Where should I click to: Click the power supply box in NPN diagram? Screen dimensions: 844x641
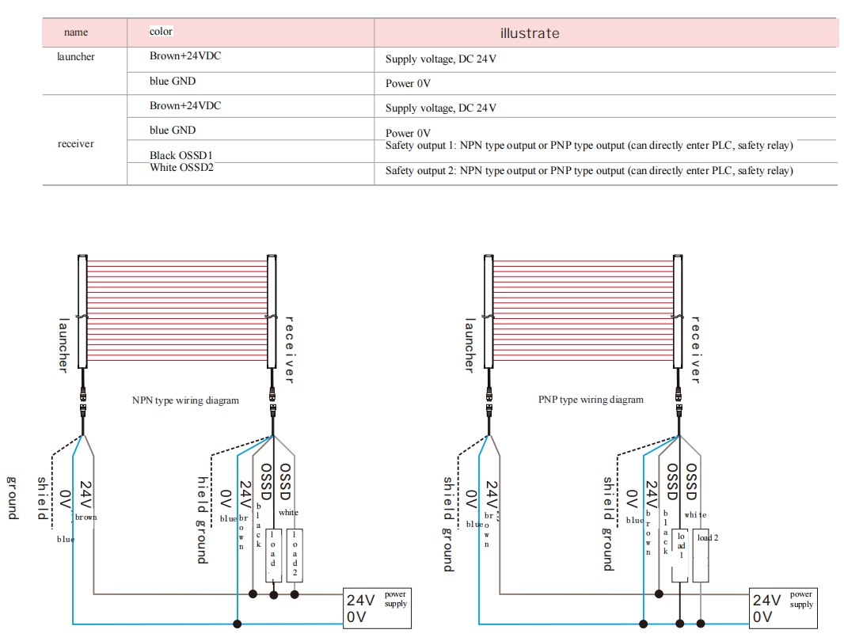377,608
